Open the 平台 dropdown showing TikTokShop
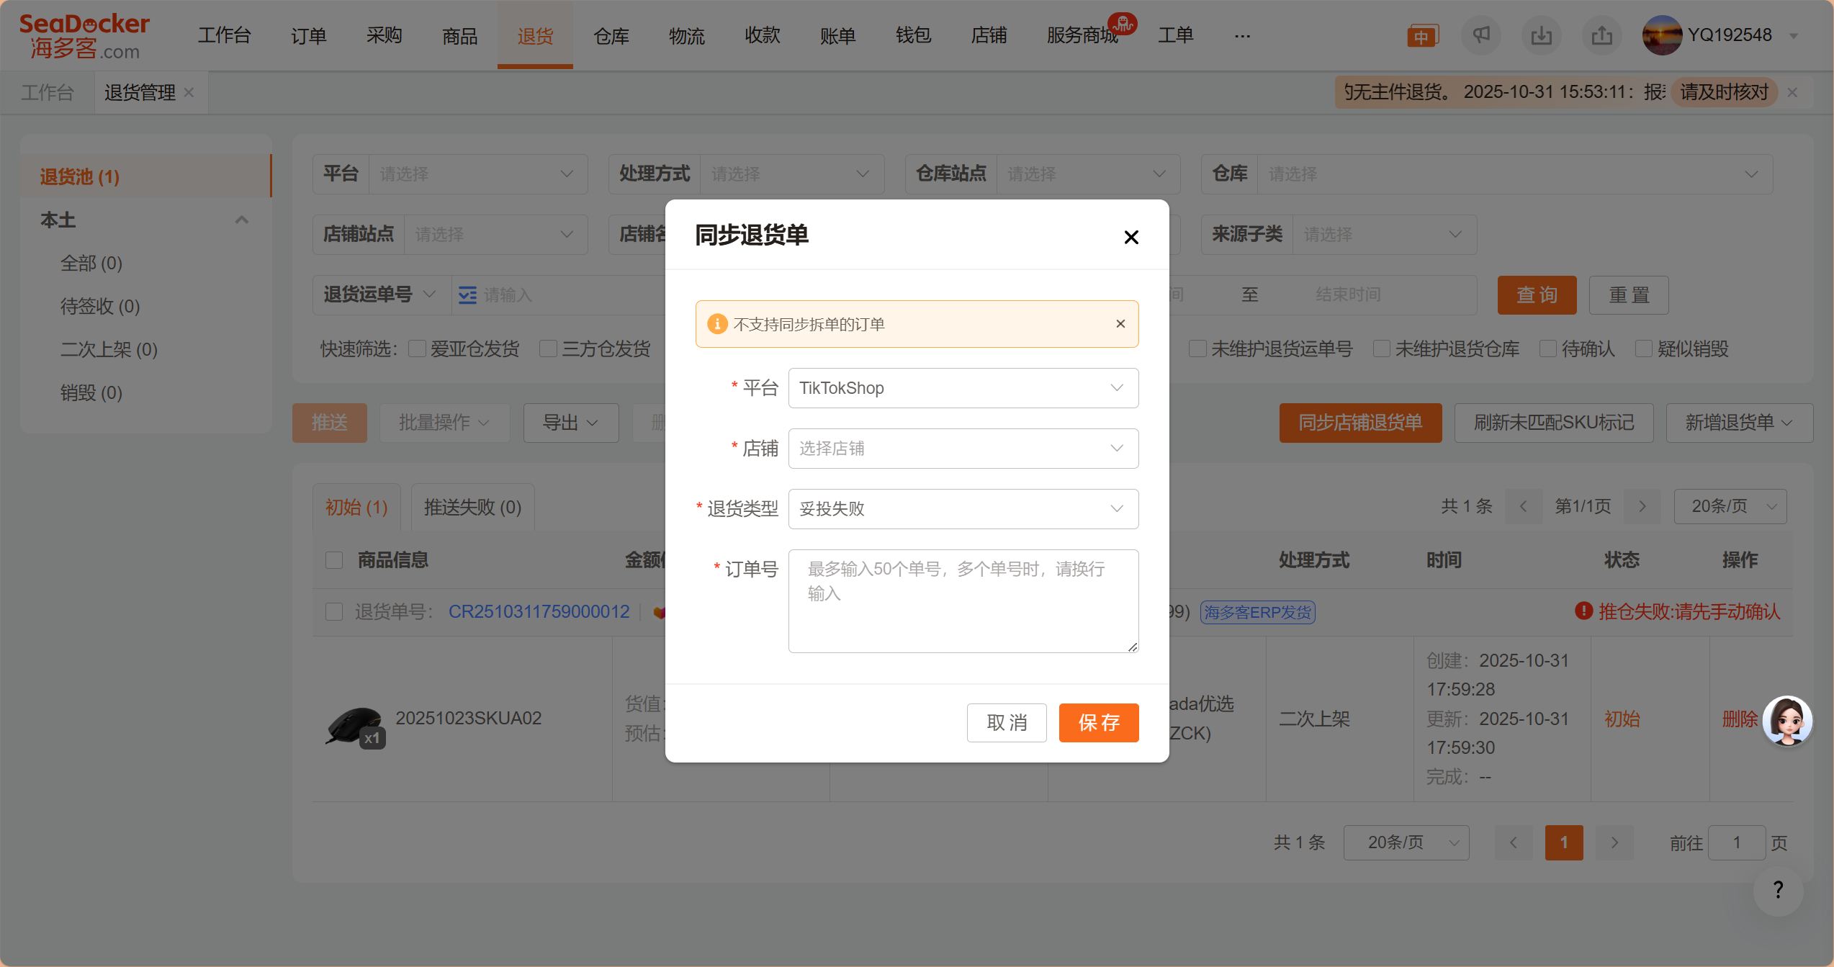The width and height of the screenshot is (1834, 967). click(963, 388)
